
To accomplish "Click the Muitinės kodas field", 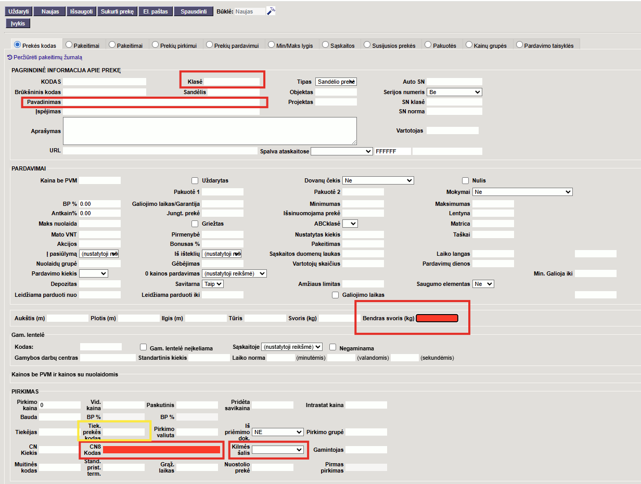I will pos(60,467).
